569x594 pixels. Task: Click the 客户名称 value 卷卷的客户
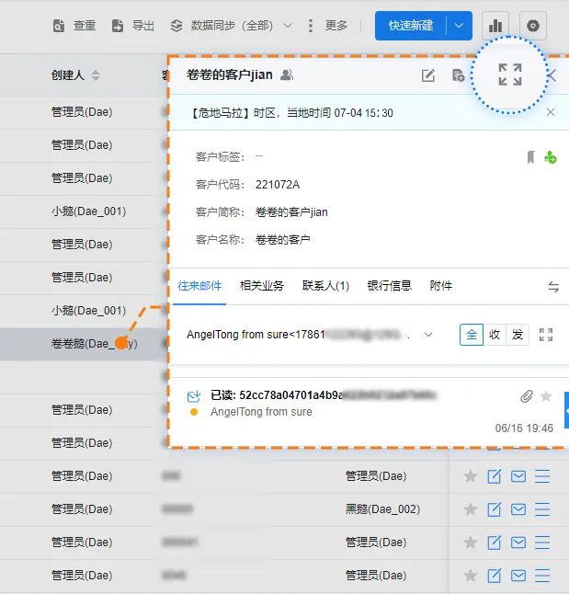282,240
